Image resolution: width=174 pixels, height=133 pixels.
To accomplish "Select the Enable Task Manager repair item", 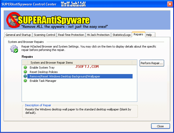I will pyautogui.click(x=43, y=81).
